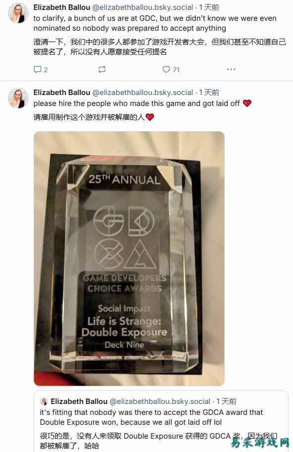Open @elizabethballou.bsky.social handle on second post

tap(143, 93)
